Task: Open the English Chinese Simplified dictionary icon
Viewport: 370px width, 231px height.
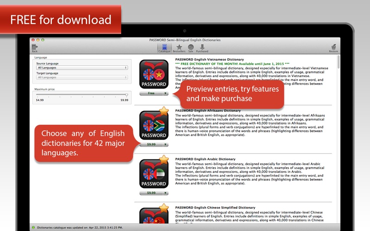Action: [x=154, y=215]
